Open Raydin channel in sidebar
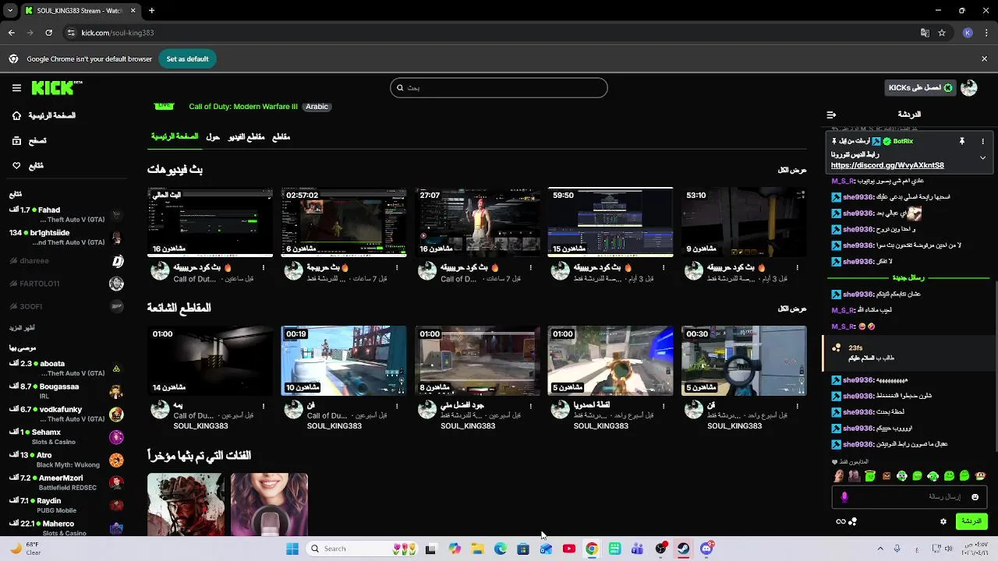Image resolution: width=998 pixels, height=561 pixels. (x=66, y=505)
